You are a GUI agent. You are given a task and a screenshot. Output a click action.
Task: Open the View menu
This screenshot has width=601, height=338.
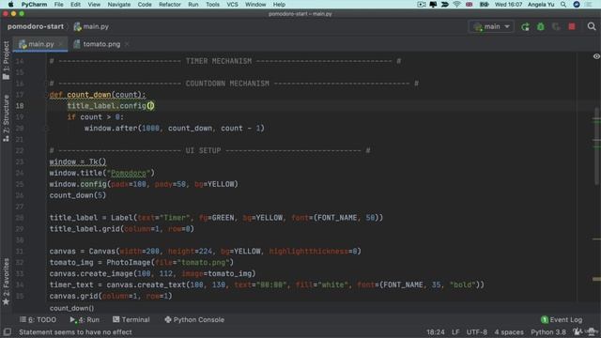tap(94, 5)
